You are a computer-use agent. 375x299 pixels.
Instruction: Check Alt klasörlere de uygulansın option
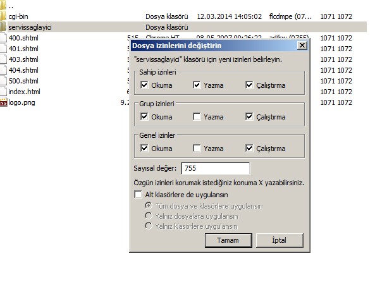(x=138, y=194)
